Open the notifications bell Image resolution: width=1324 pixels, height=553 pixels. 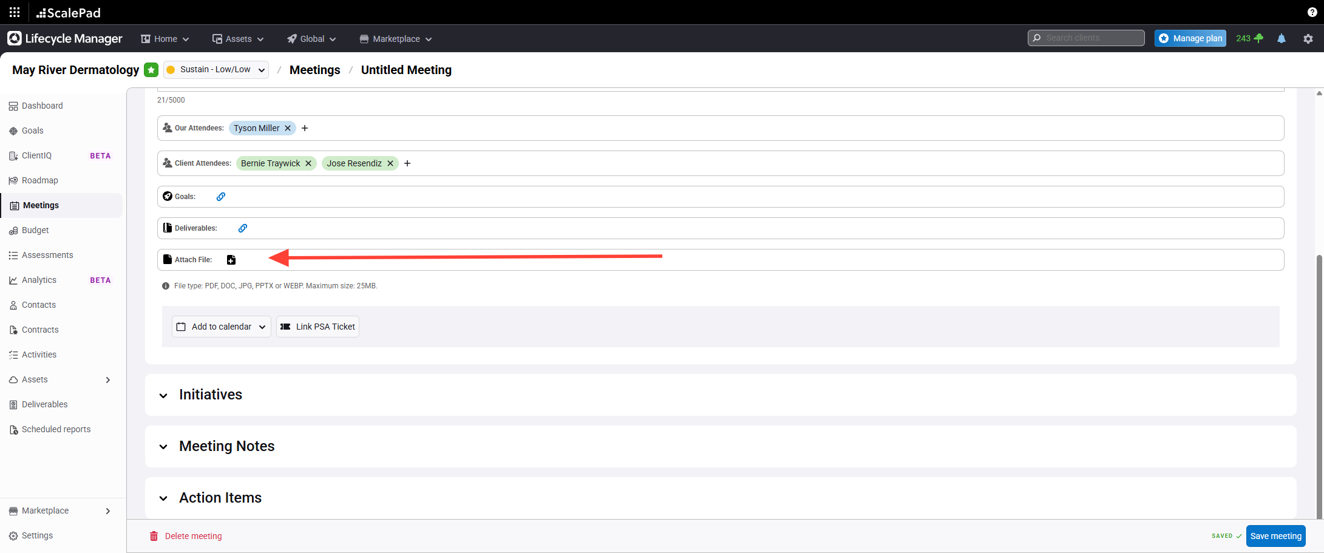[x=1281, y=38]
